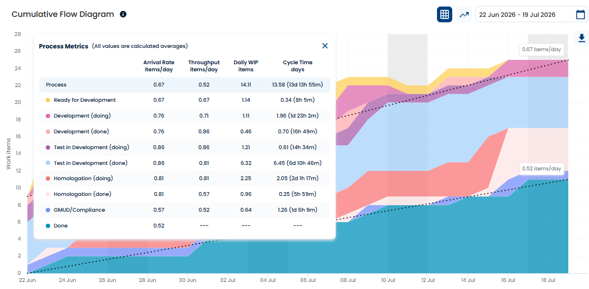
Task: Click the info icon beside Cumulative Flow Diagram
Action: pos(123,15)
